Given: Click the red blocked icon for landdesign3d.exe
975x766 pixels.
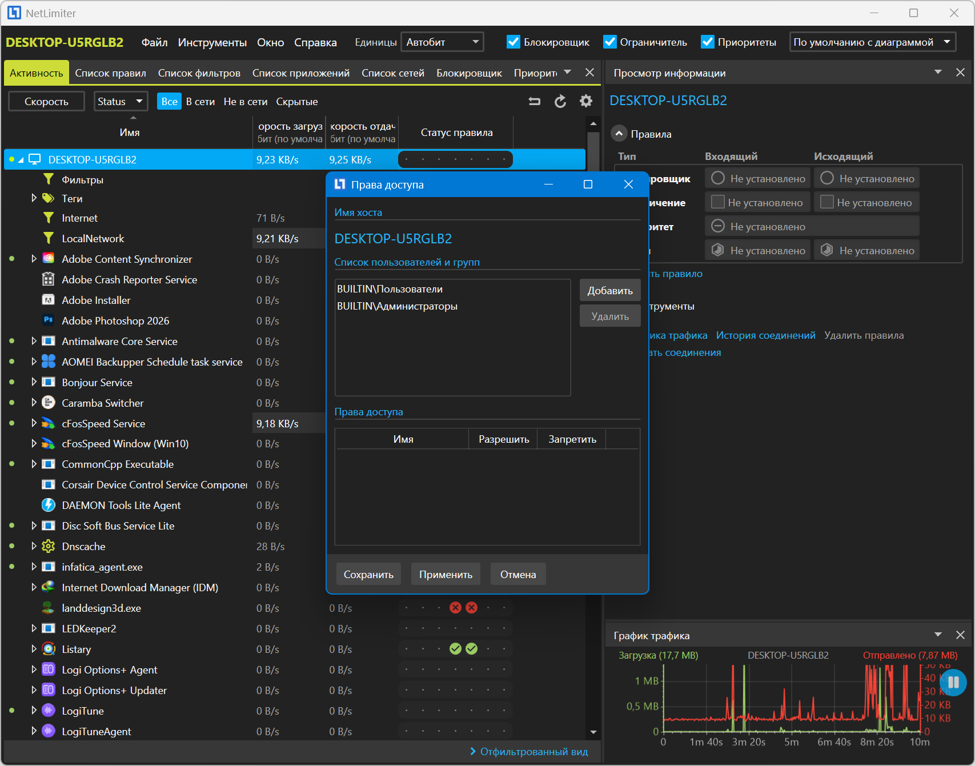Looking at the screenshot, I should point(455,608).
